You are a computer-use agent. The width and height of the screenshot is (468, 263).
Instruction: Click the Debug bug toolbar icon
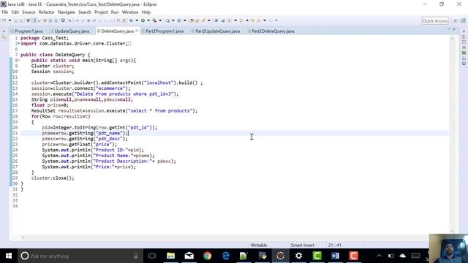131,20
